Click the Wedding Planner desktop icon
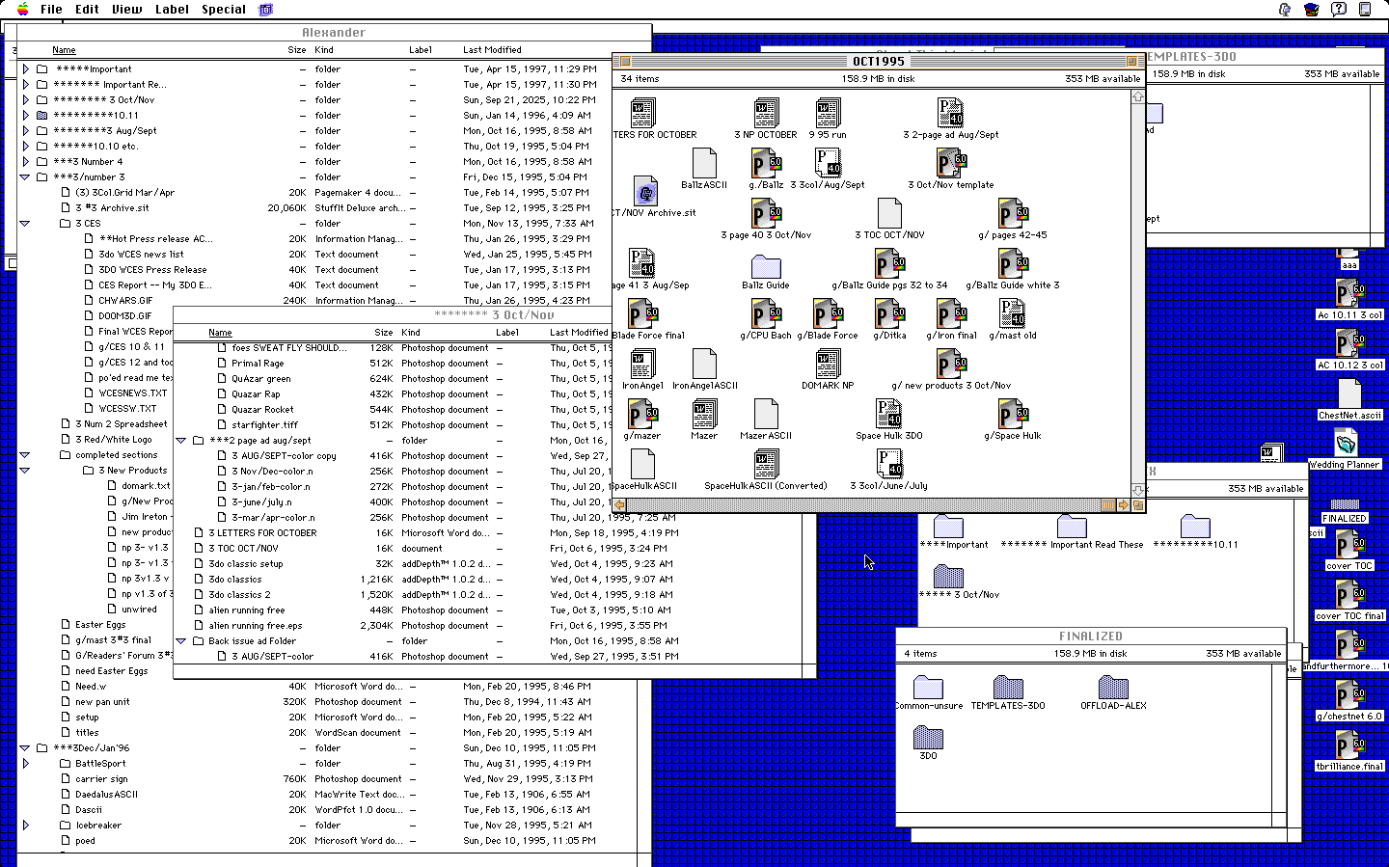 click(x=1345, y=444)
